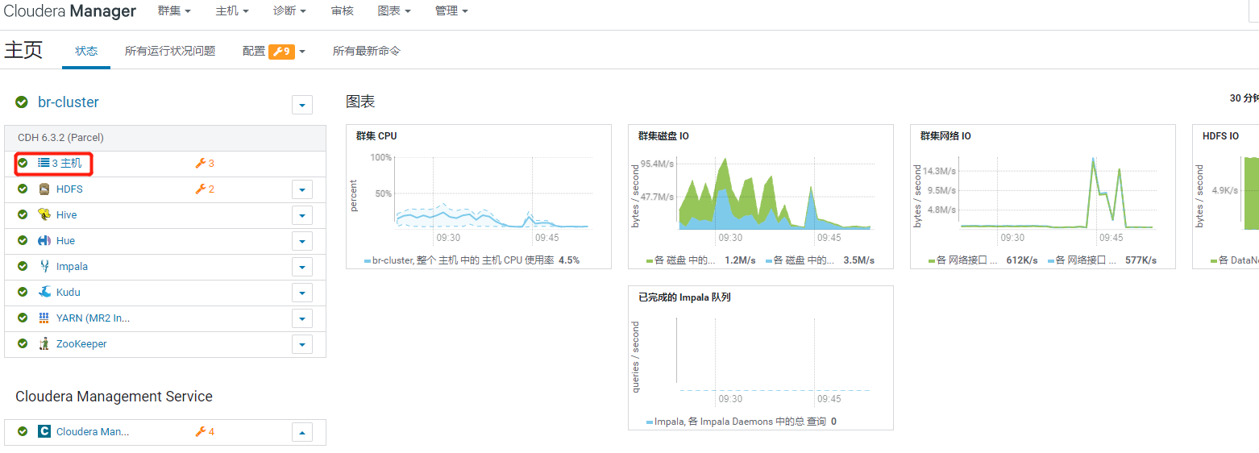Click the Cloudera Manager logo

click(69, 11)
